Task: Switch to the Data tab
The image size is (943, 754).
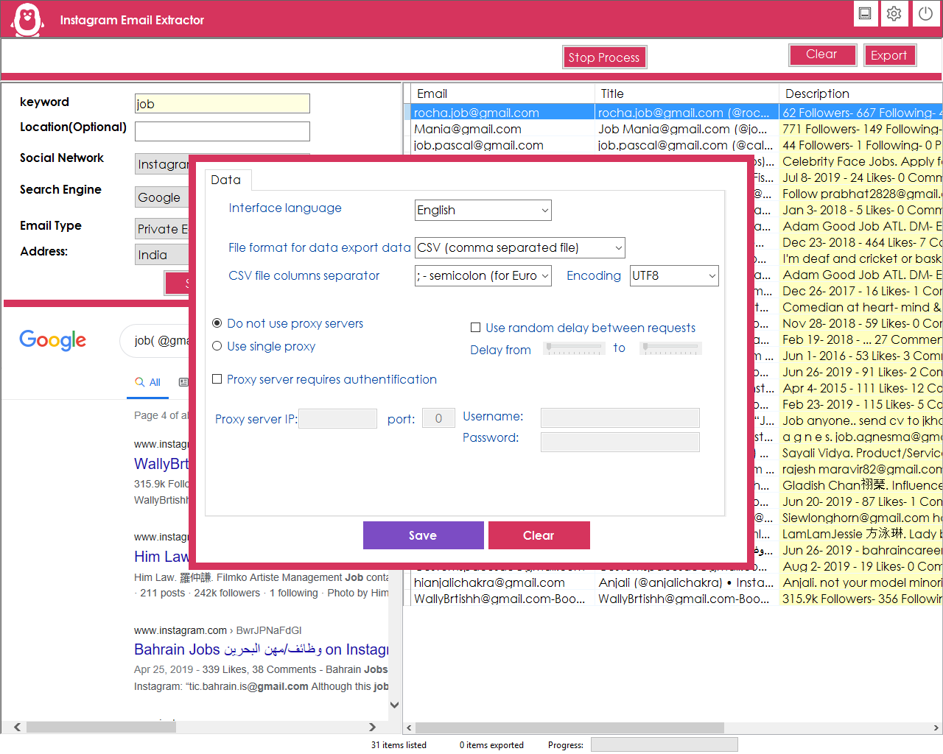Action: [226, 180]
